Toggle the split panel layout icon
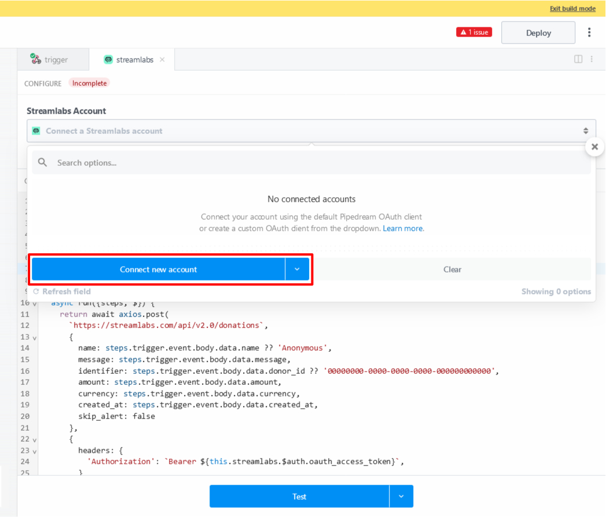Image resolution: width=606 pixels, height=517 pixels. (x=578, y=59)
